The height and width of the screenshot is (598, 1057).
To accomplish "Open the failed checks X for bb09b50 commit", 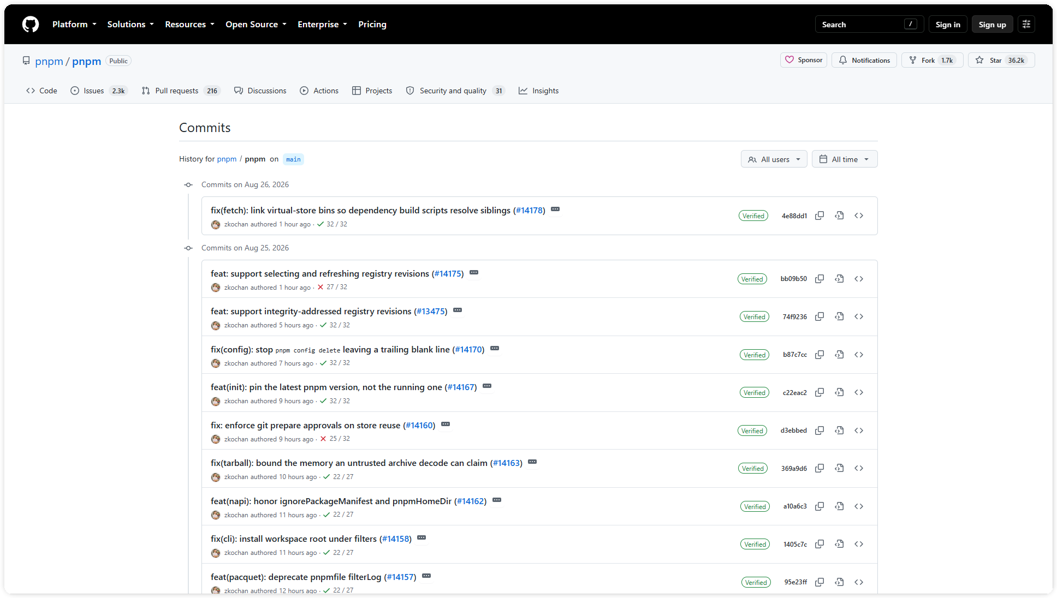I will click(x=320, y=287).
